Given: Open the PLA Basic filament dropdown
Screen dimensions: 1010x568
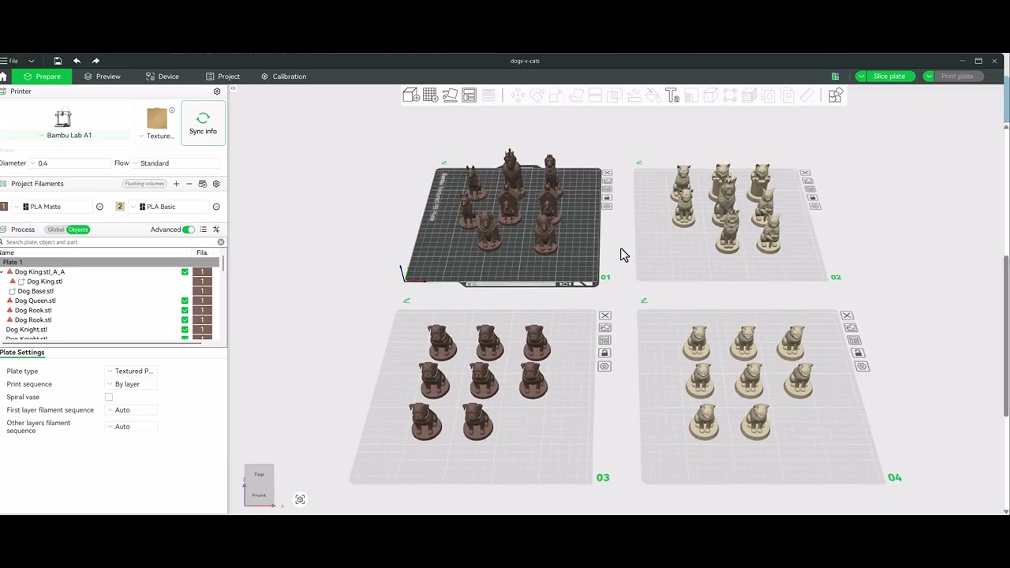Looking at the screenshot, I should 168,207.
